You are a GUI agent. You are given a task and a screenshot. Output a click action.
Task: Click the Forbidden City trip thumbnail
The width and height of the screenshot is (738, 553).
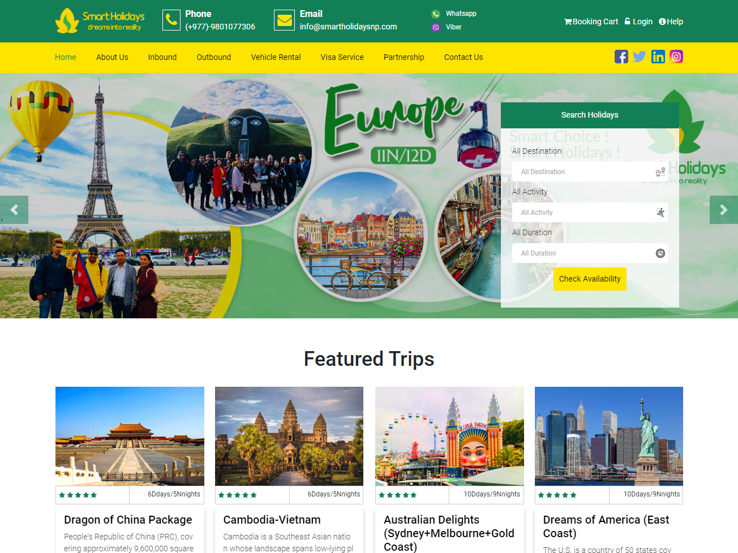click(130, 436)
